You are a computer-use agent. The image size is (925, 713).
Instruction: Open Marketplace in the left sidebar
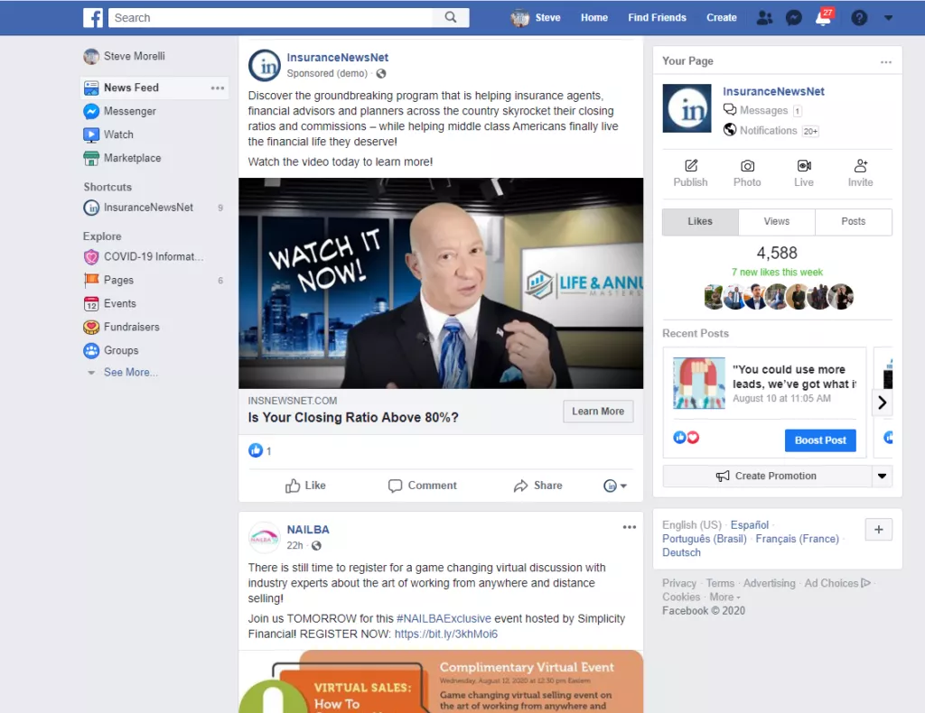132,158
